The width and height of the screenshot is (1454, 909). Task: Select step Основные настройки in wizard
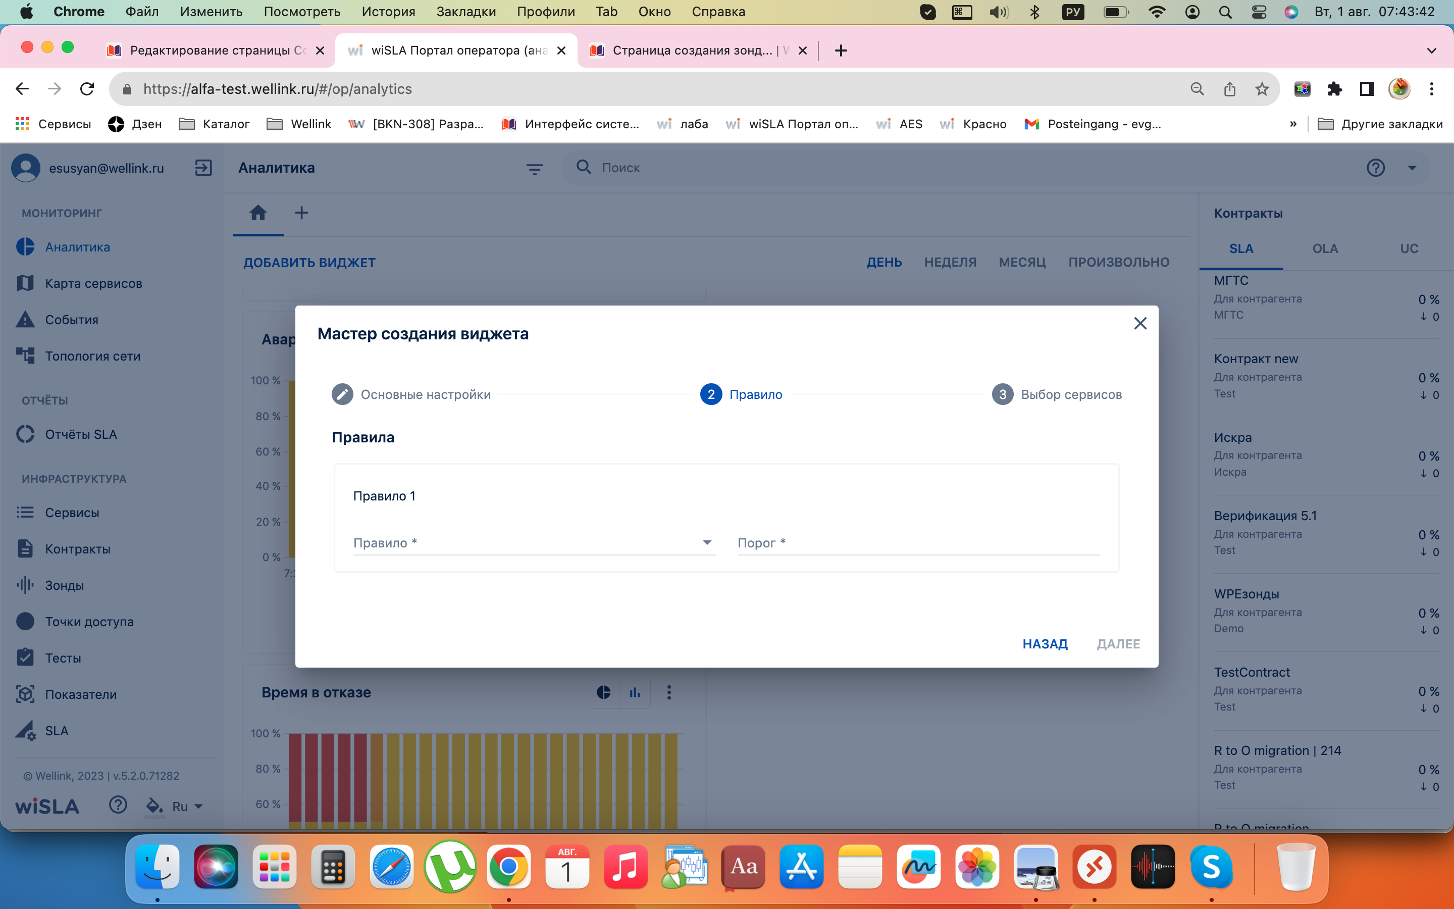pos(411,394)
